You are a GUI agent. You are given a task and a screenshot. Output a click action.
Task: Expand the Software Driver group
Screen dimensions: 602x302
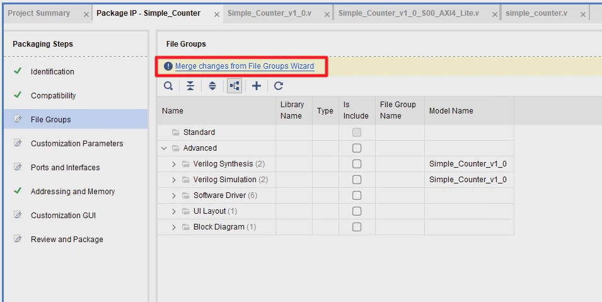[x=174, y=195]
